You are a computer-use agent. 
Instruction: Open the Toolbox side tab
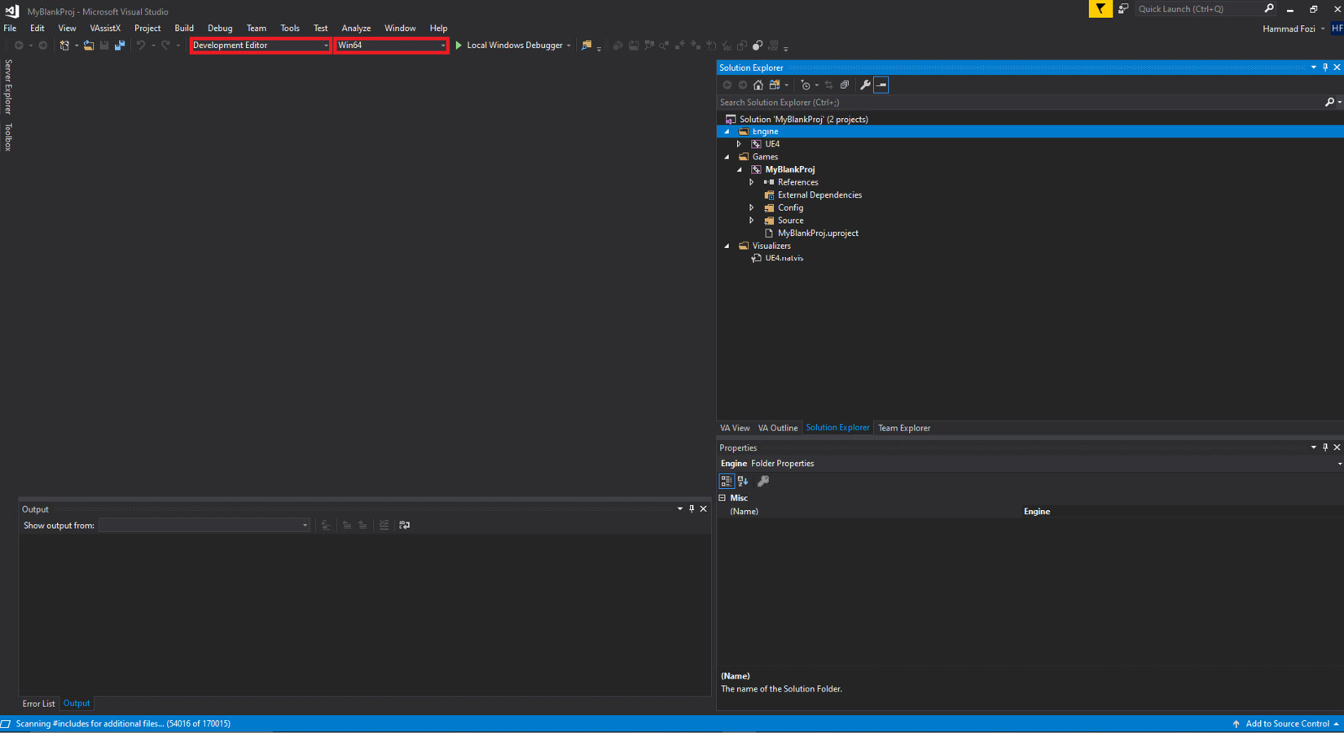[x=8, y=137]
